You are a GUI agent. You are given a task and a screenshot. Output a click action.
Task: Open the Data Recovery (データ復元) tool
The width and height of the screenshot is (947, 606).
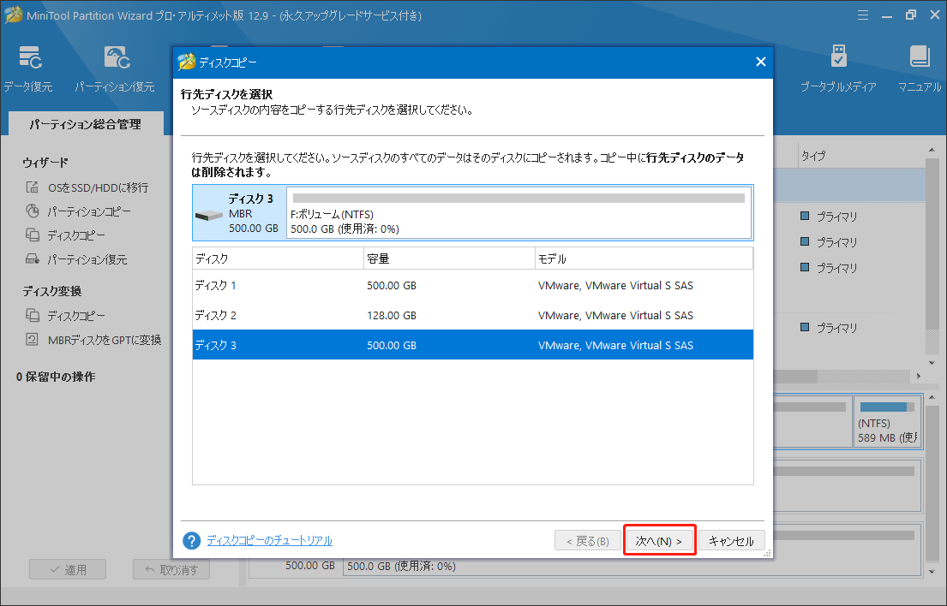[29, 68]
